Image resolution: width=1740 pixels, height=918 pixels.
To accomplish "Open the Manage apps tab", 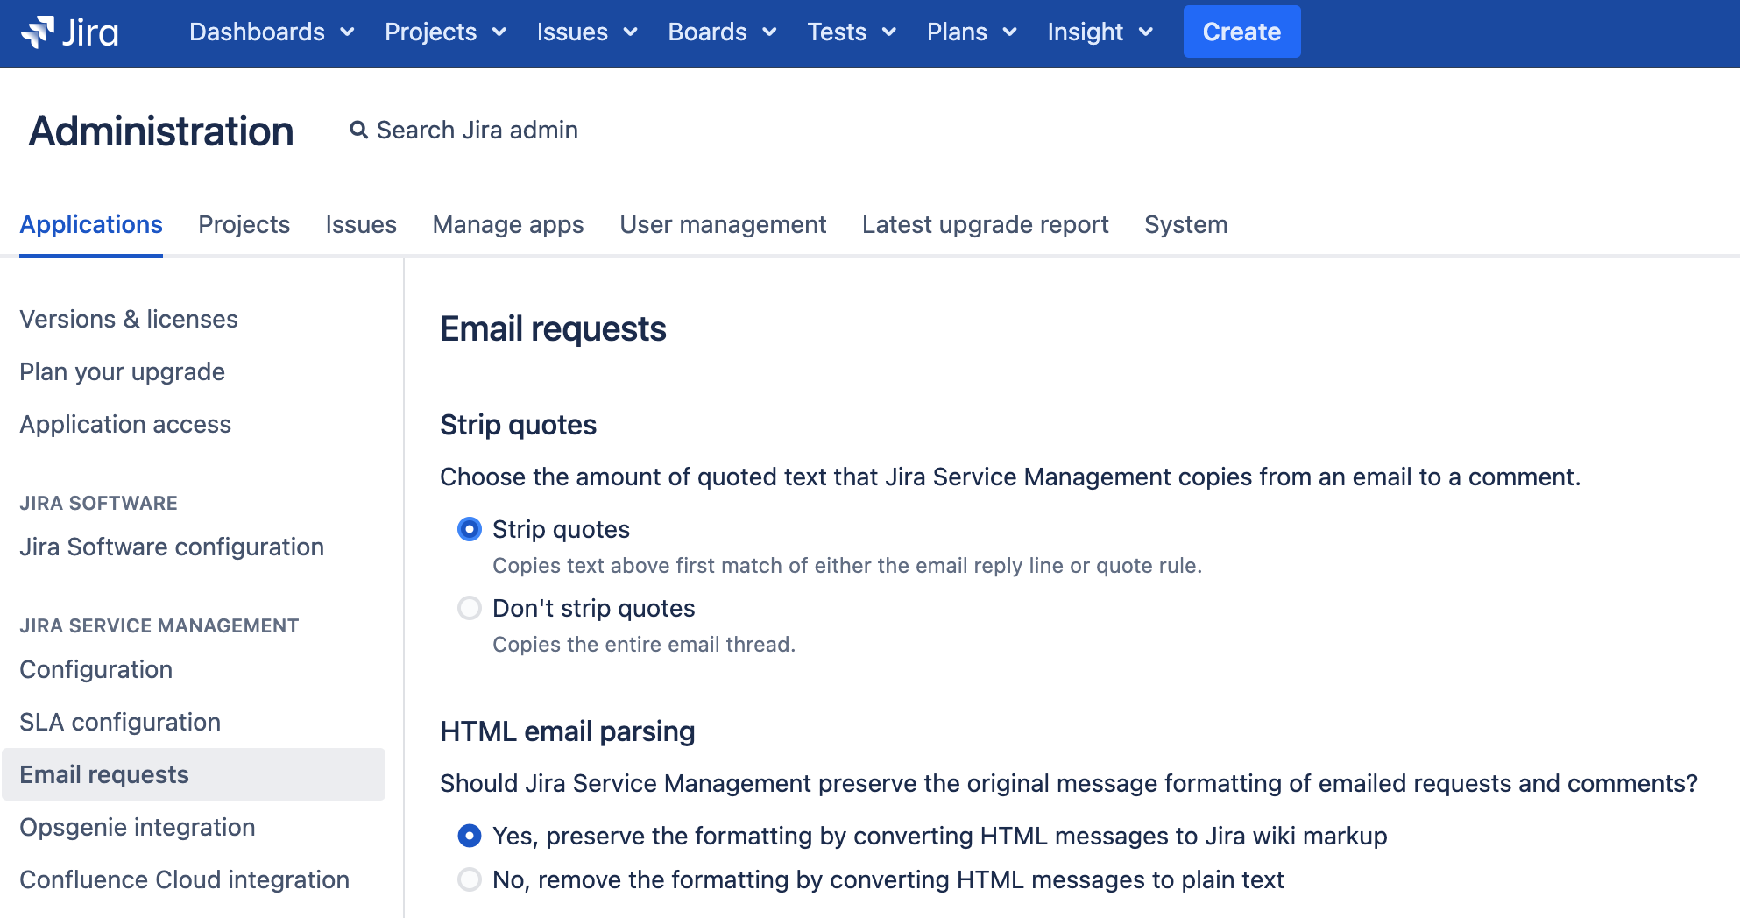I will tap(508, 225).
